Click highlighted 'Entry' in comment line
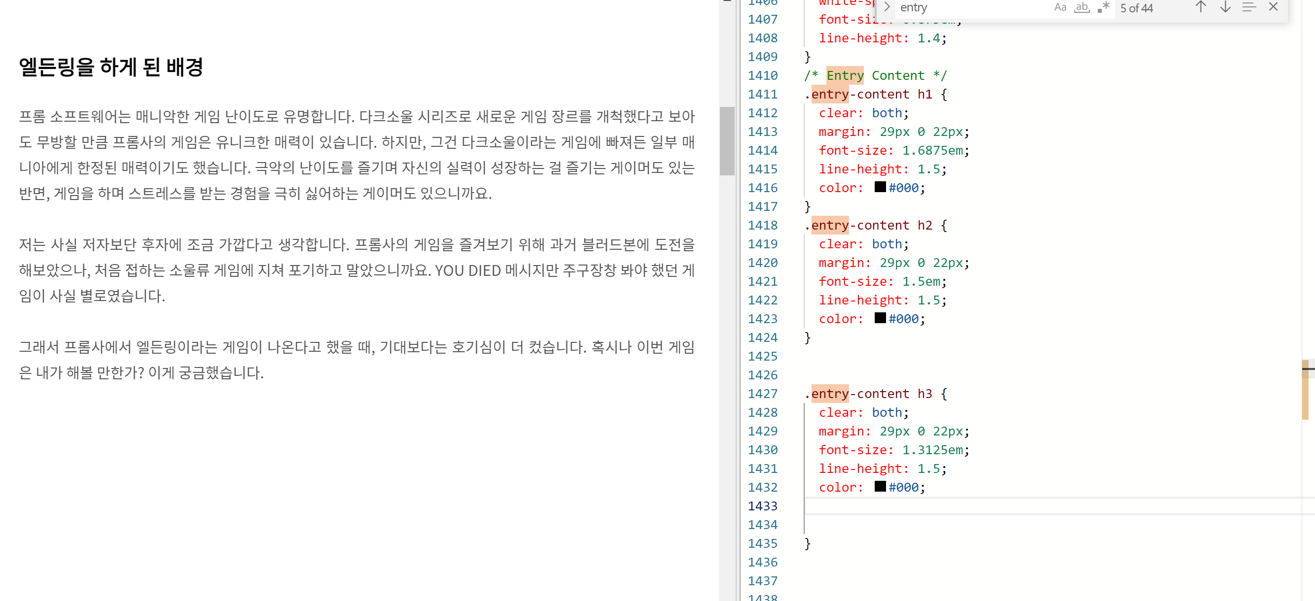Image resolution: width=1315 pixels, height=601 pixels. [x=844, y=75]
